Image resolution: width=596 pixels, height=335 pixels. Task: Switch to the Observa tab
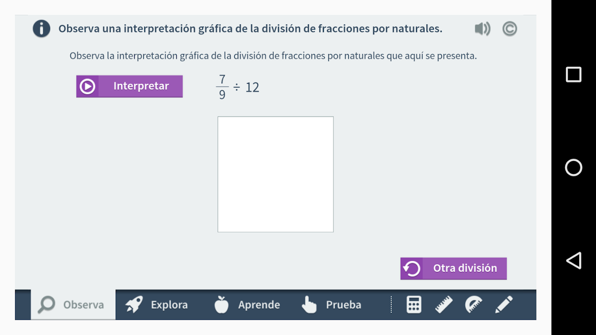[73, 304]
